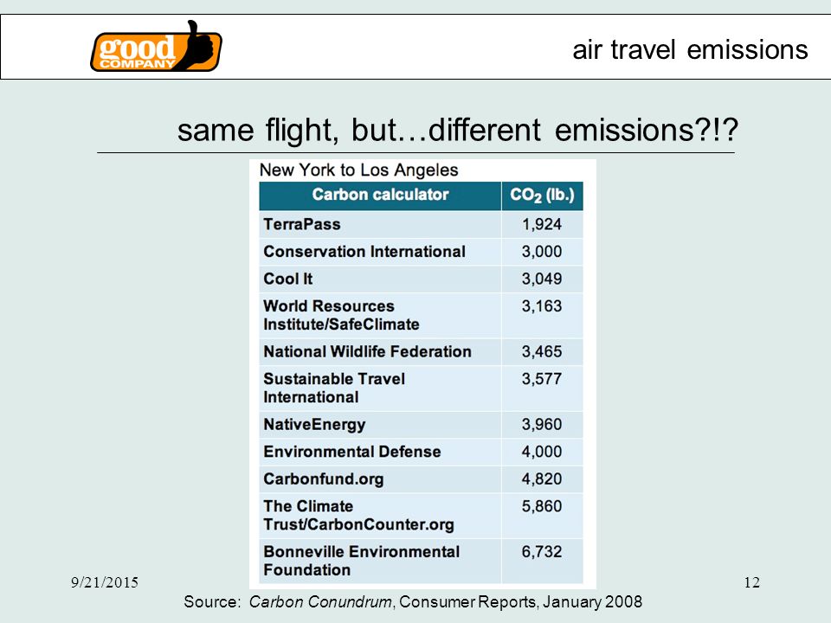This screenshot has height=623, width=831.
Task: Click the 9/21/2015 date footer
Action: [105, 582]
